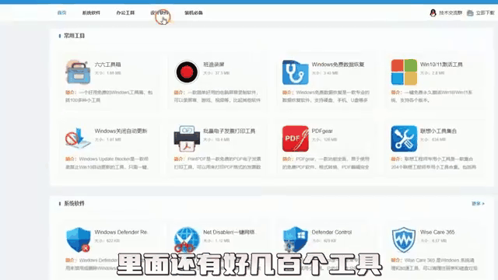Click the Wise Care 365 title
This screenshot has width=498, height=280.
pos(437,232)
